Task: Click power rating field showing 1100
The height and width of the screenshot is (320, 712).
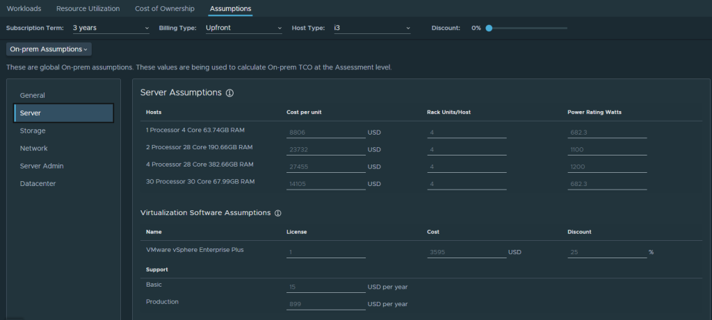Action: (607, 149)
